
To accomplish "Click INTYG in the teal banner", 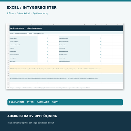I will point(30,102).
